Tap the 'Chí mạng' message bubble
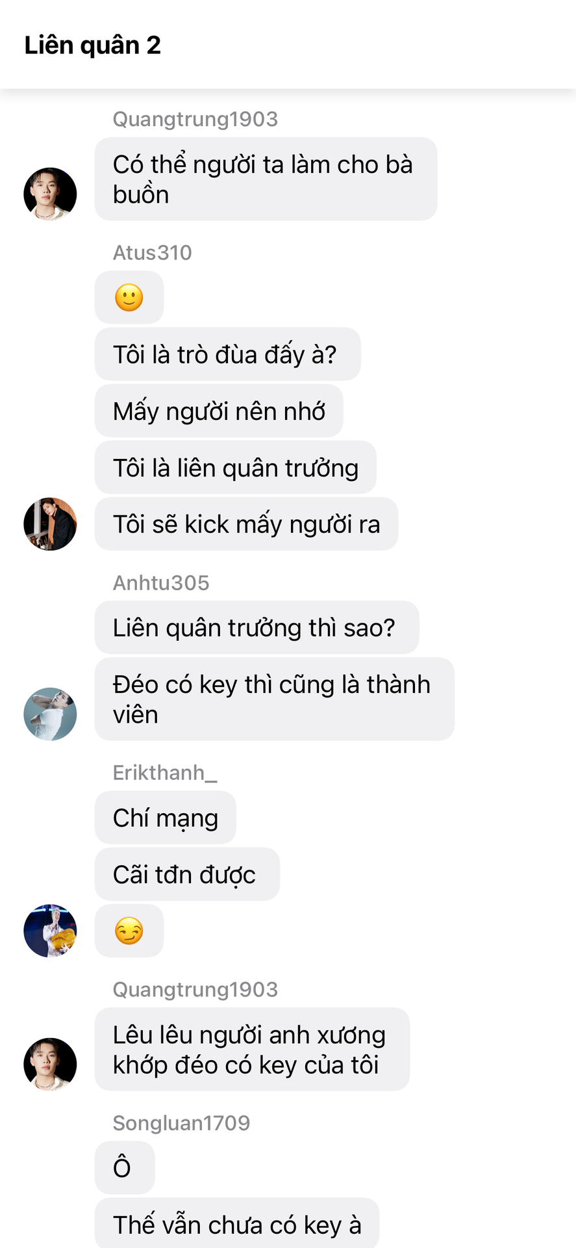576x1248 pixels. point(166,818)
